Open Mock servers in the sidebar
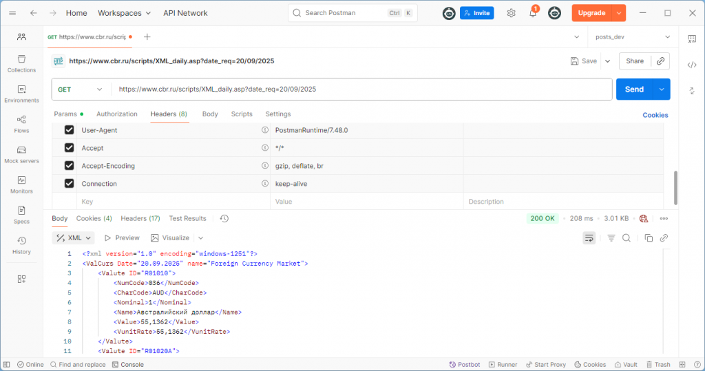Screen dimensions: 705x371 (x=21, y=154)
